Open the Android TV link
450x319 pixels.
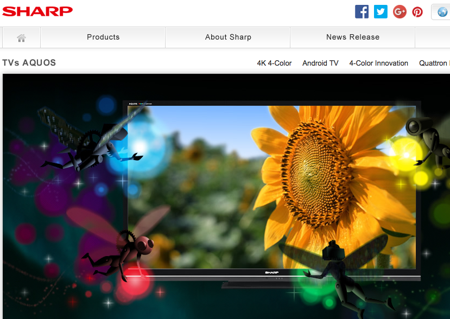320,63
